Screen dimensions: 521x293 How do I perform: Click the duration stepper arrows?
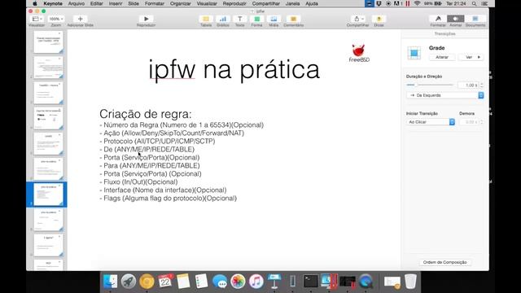click(x=481, y=85)
